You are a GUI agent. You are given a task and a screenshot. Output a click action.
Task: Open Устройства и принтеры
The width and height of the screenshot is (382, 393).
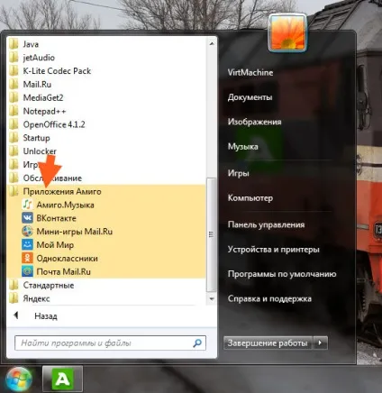pyautogui.click(x=274, y=250)
